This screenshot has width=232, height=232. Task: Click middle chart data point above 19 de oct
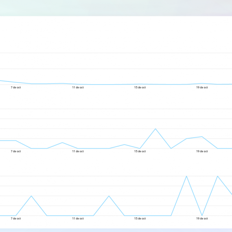pyautogui.click(x=202, y=137)
